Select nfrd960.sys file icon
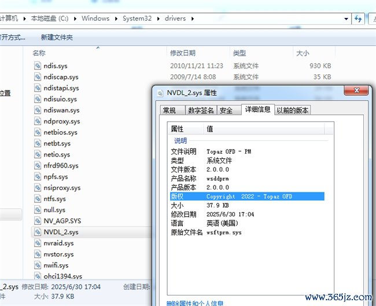 pyautogui.click(x=38, y=165)
